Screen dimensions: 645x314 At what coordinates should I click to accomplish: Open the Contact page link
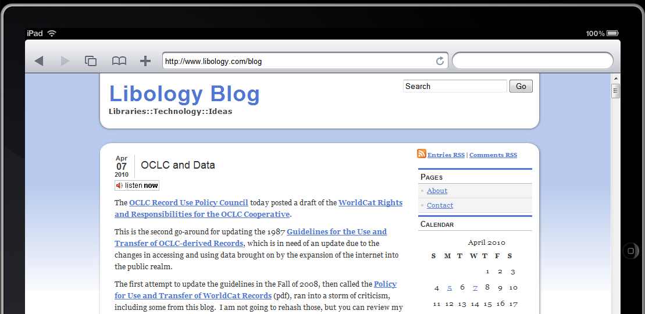pyautogui.click(x=440, y=205)
